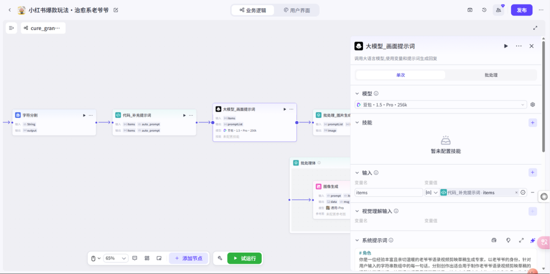Open the collaborators icon
This screenshot has width=550, height=274.
coord(499,10)
